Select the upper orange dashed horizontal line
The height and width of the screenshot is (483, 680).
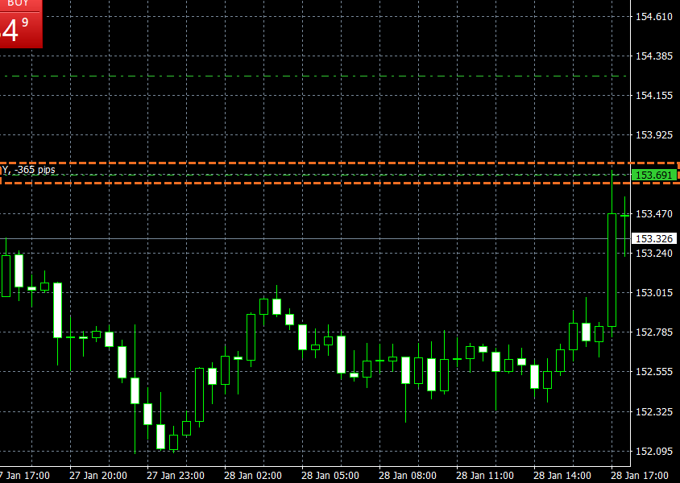[x=322, y=163]
